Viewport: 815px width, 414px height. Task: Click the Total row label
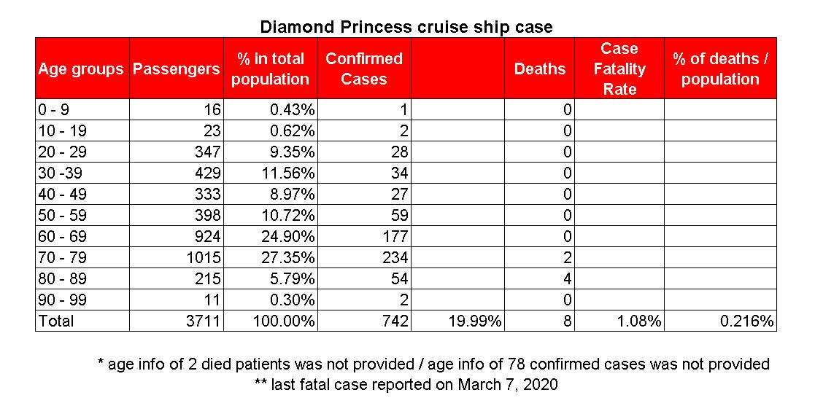point(82,321)
